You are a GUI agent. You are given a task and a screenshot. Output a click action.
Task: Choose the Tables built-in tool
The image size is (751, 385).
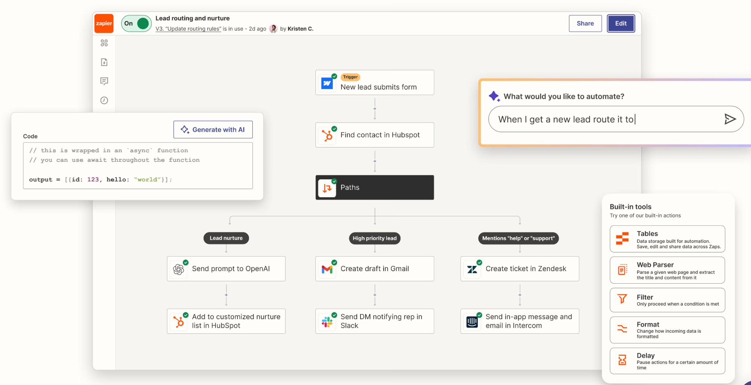(667, 239)
